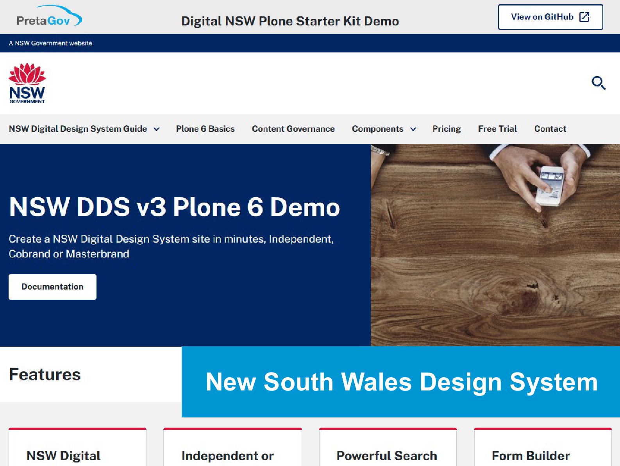
Task: Click the external link icon on GitHub button
Action: pos(584,17)
